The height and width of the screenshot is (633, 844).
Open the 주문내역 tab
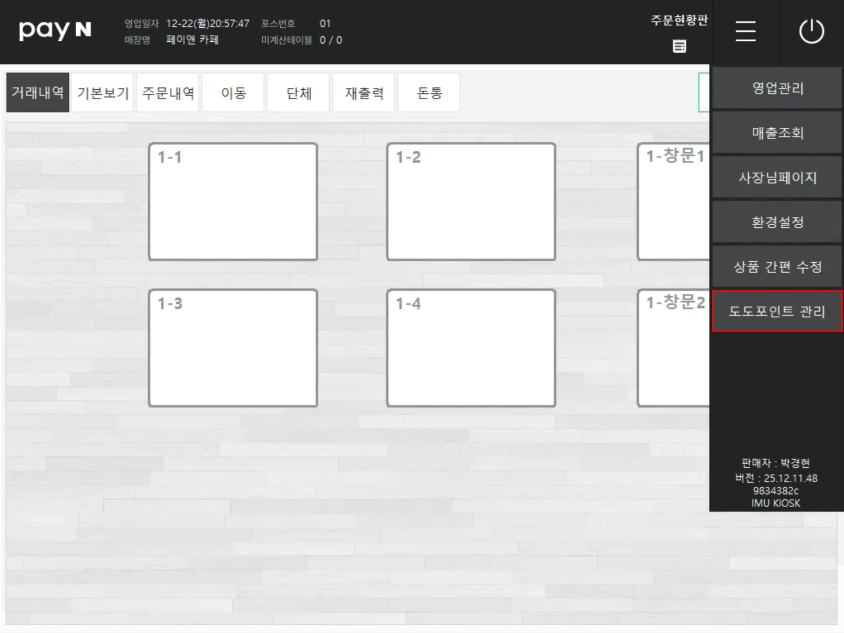[x=168, y=93]
